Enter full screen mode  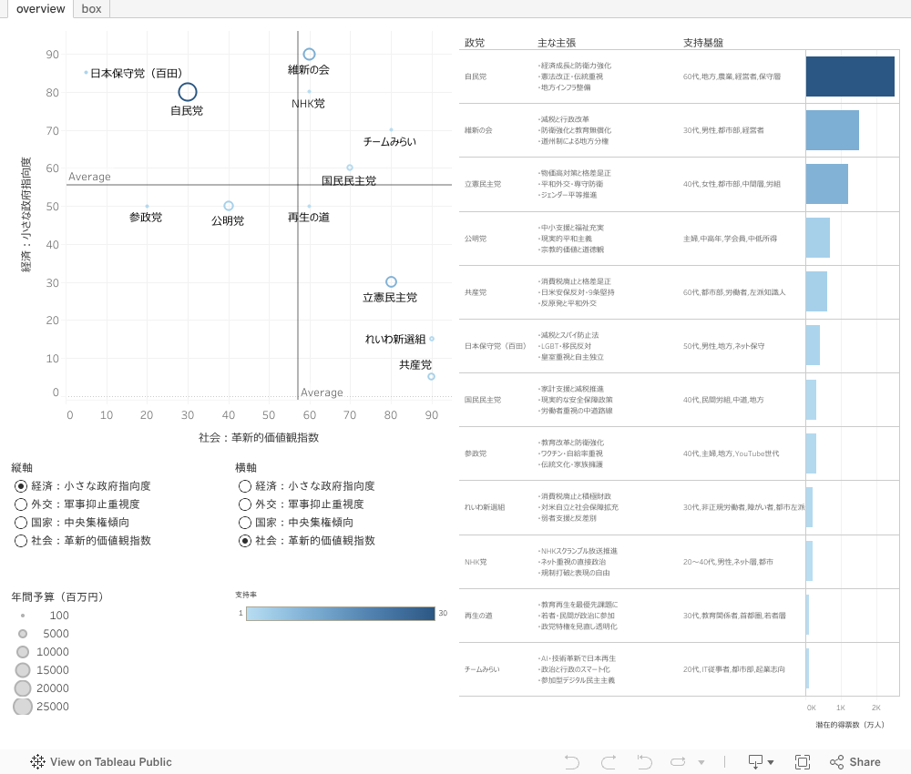click(803, 762)
